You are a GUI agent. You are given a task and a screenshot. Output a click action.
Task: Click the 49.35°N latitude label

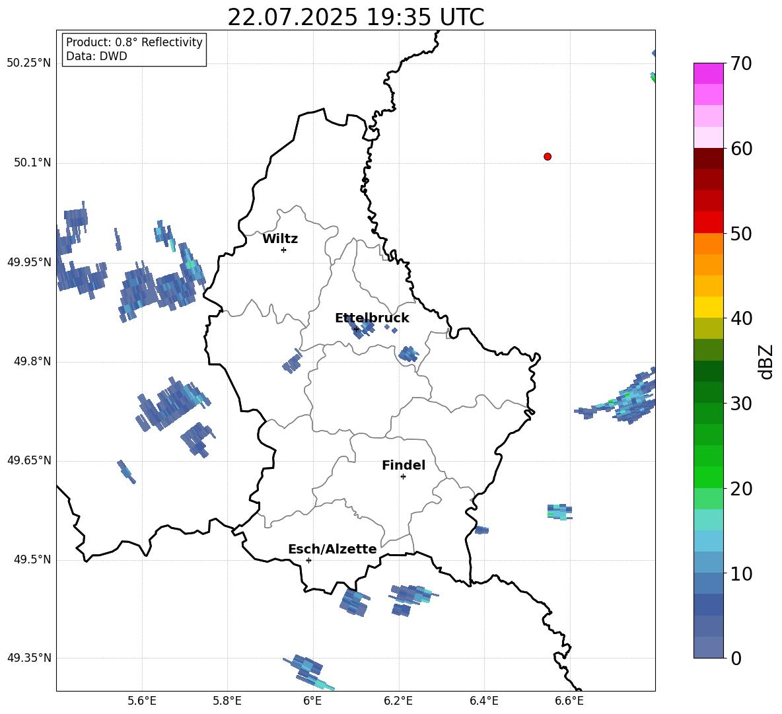click(29, 658)
